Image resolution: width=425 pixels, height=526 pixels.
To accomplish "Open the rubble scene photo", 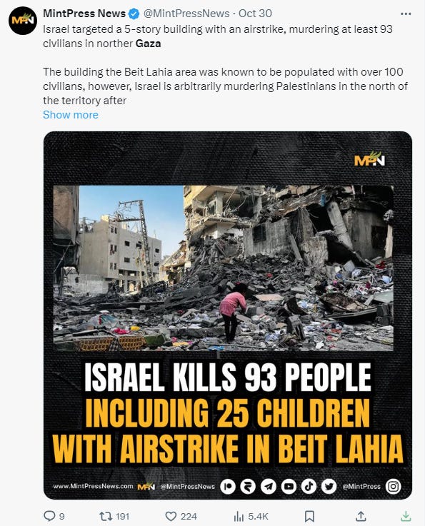I will (224, 268).
